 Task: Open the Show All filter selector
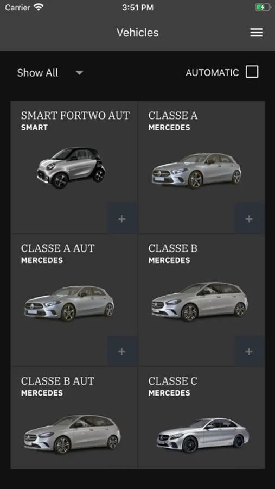[50, 73]
